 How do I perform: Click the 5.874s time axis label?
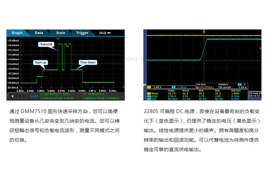coord(61,91)
